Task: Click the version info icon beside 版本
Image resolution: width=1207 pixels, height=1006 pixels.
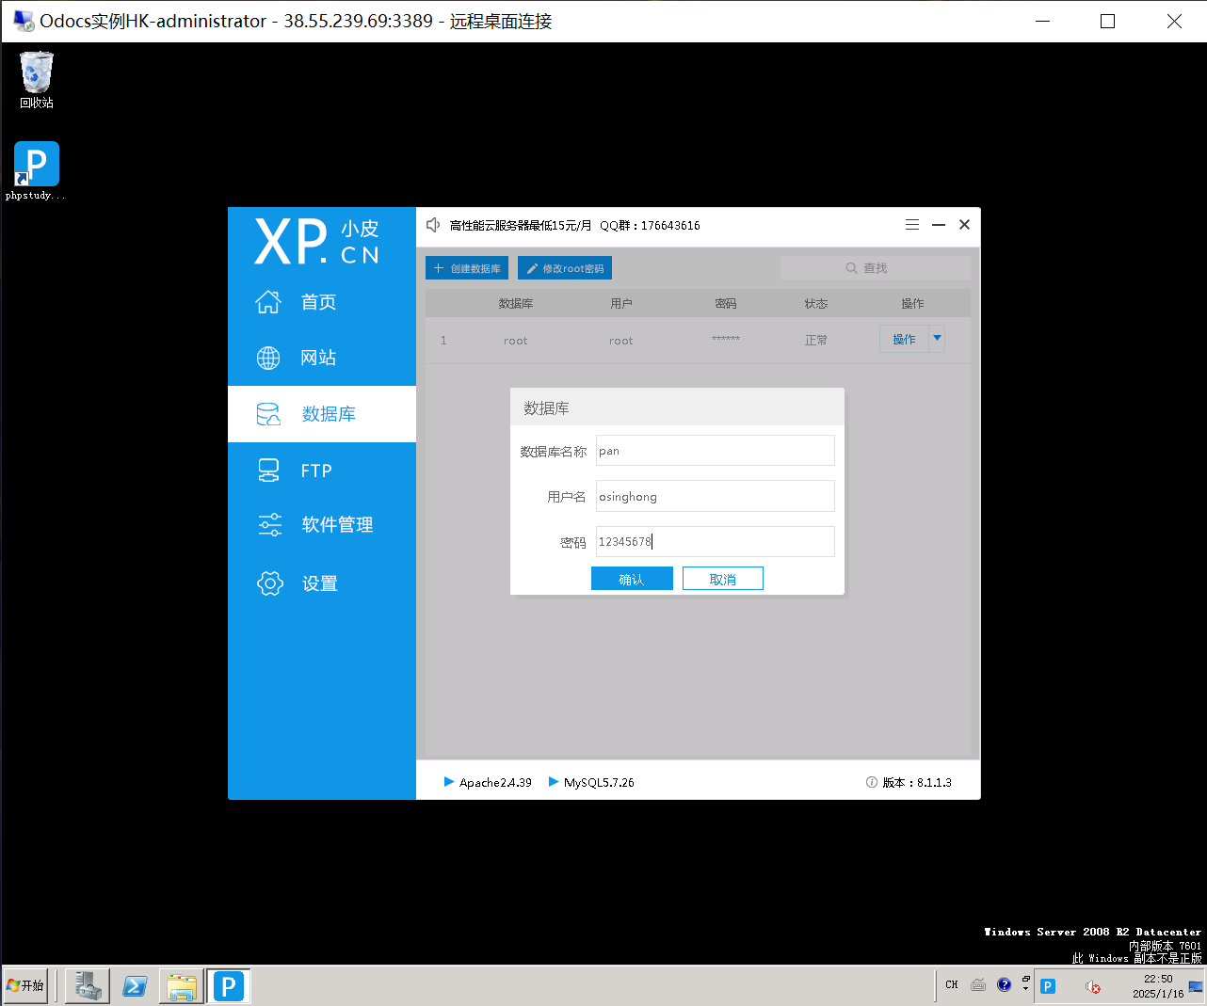Action: pos(872,783)
